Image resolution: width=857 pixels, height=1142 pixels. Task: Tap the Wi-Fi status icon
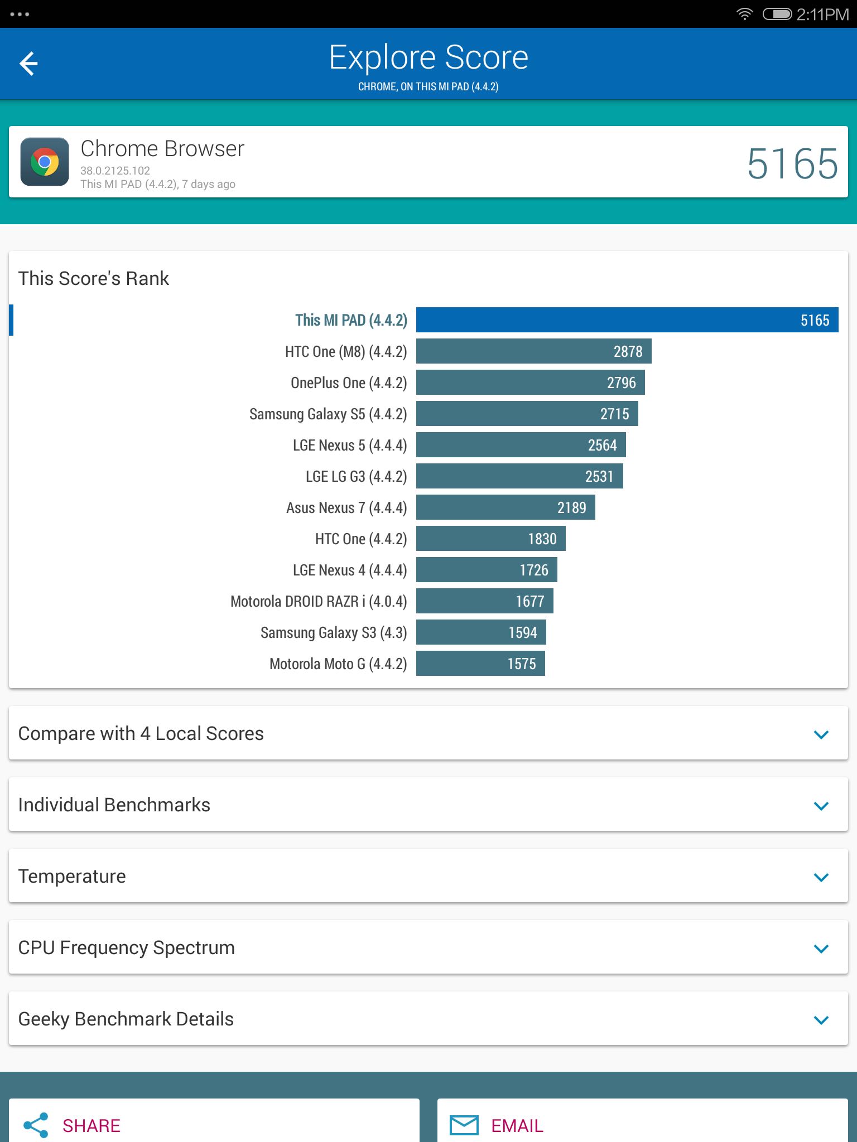[x=744, y=14]
